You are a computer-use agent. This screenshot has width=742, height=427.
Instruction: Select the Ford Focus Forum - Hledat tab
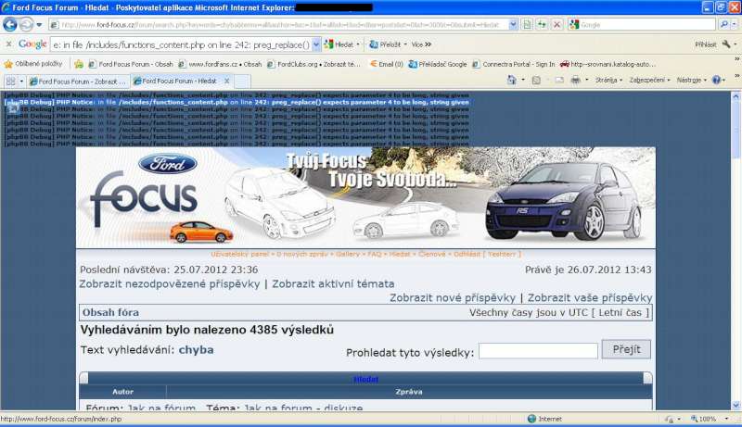pos(181,81)
